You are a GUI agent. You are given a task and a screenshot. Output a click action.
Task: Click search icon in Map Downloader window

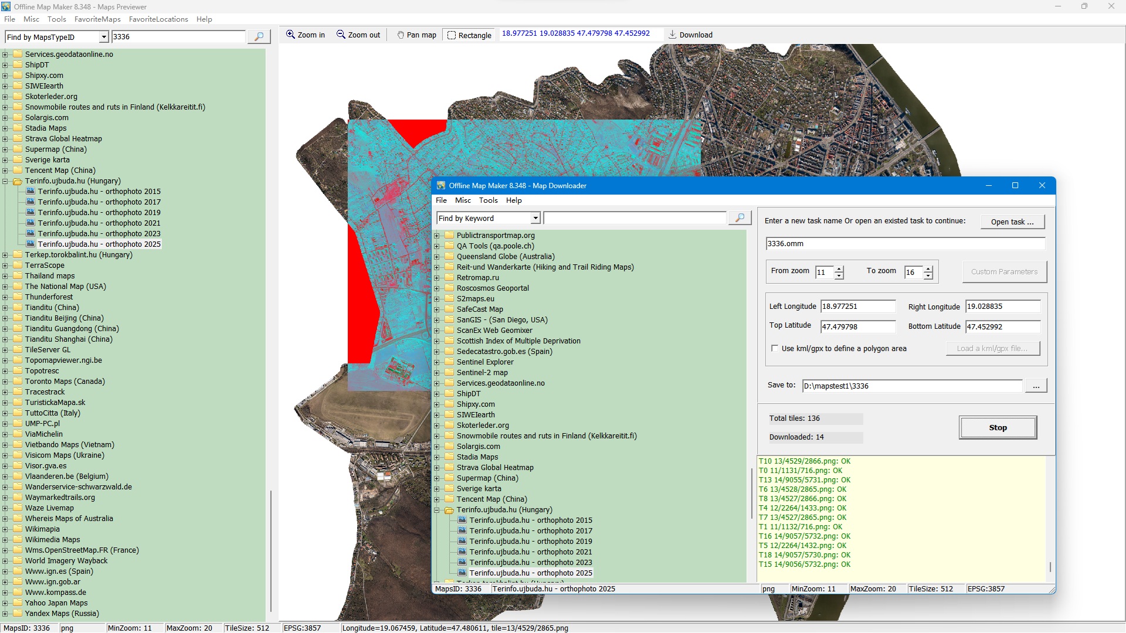(x=740, y=218)
